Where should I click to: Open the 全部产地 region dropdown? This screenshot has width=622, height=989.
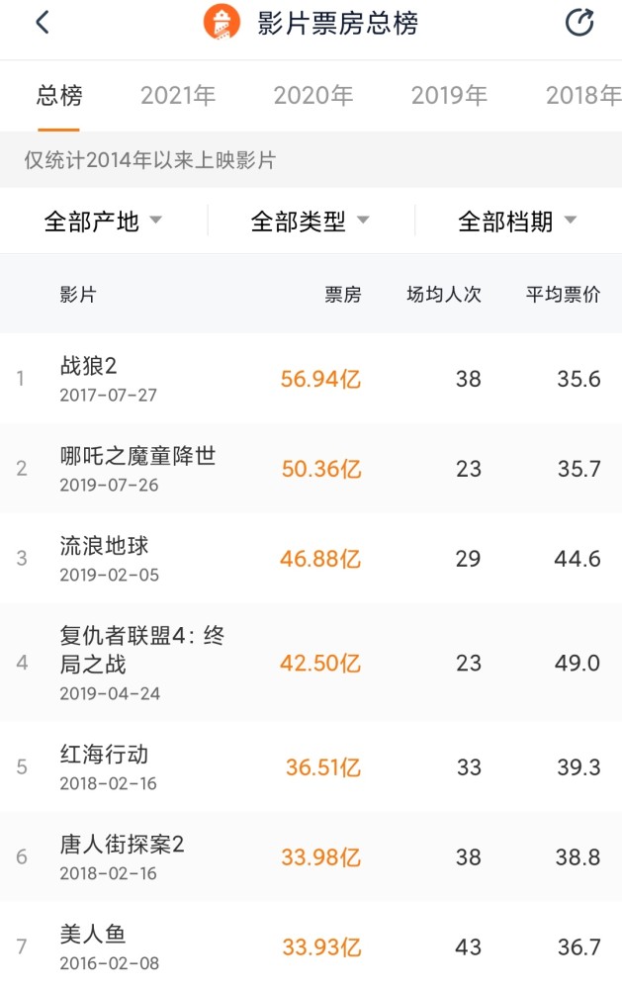tap(103, 221)
